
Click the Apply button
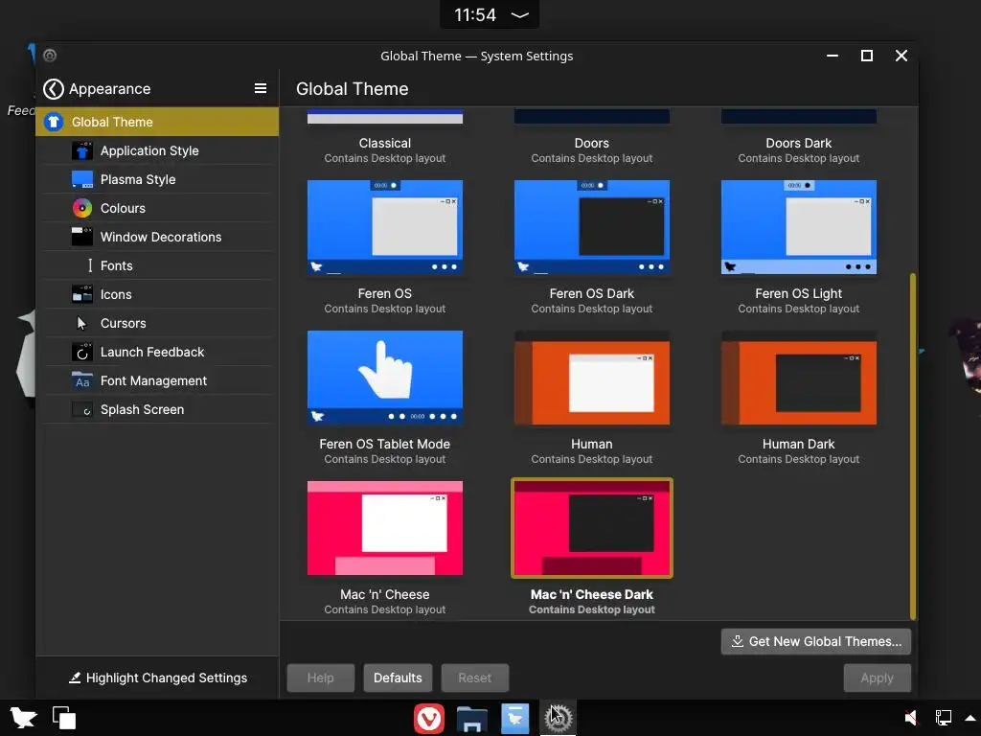pos(878,678)
